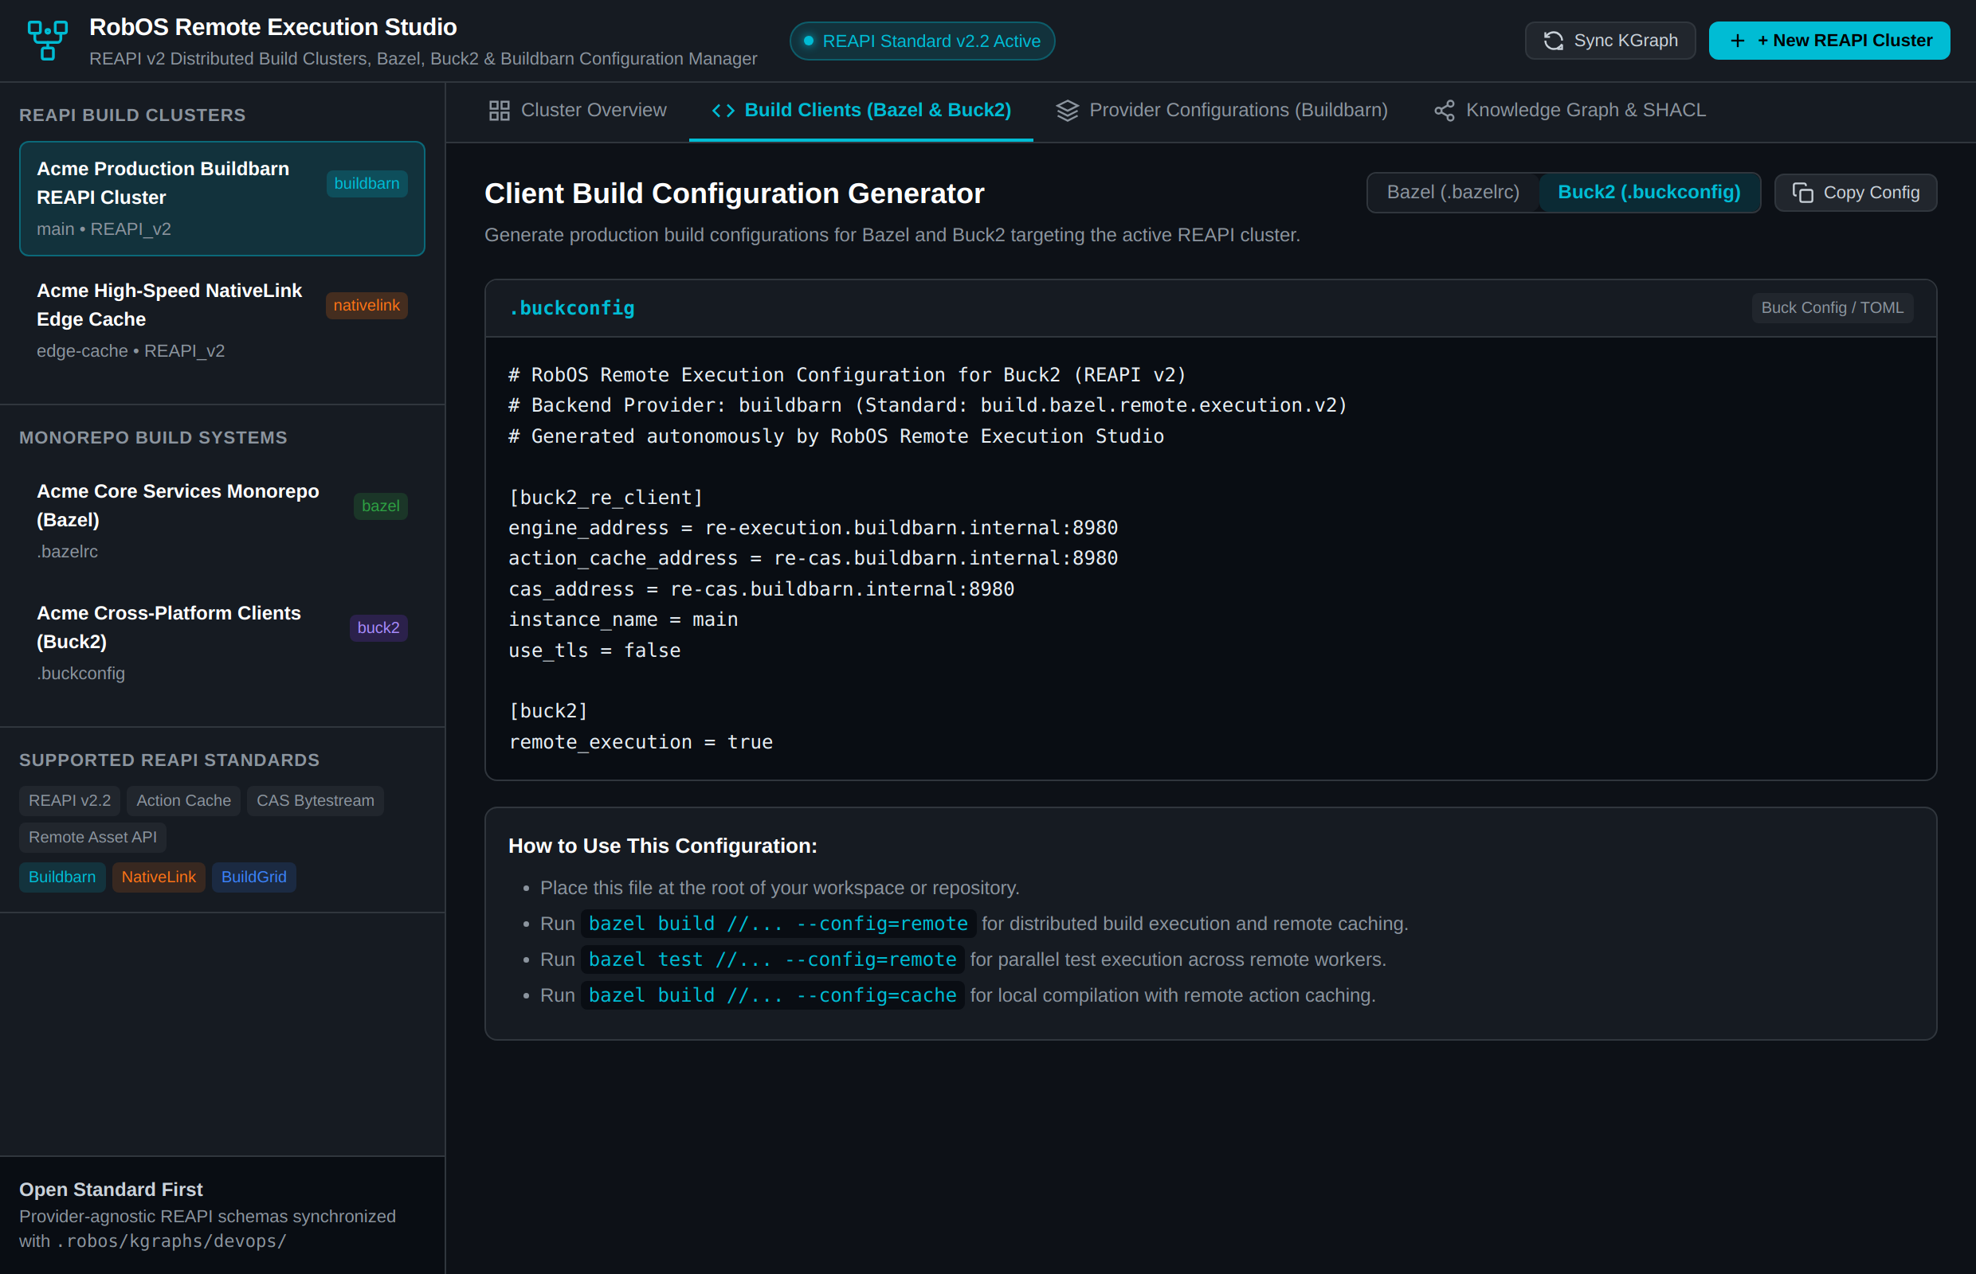
Task: Click the action_cache_address config line
Action: (x=812, y=558)
